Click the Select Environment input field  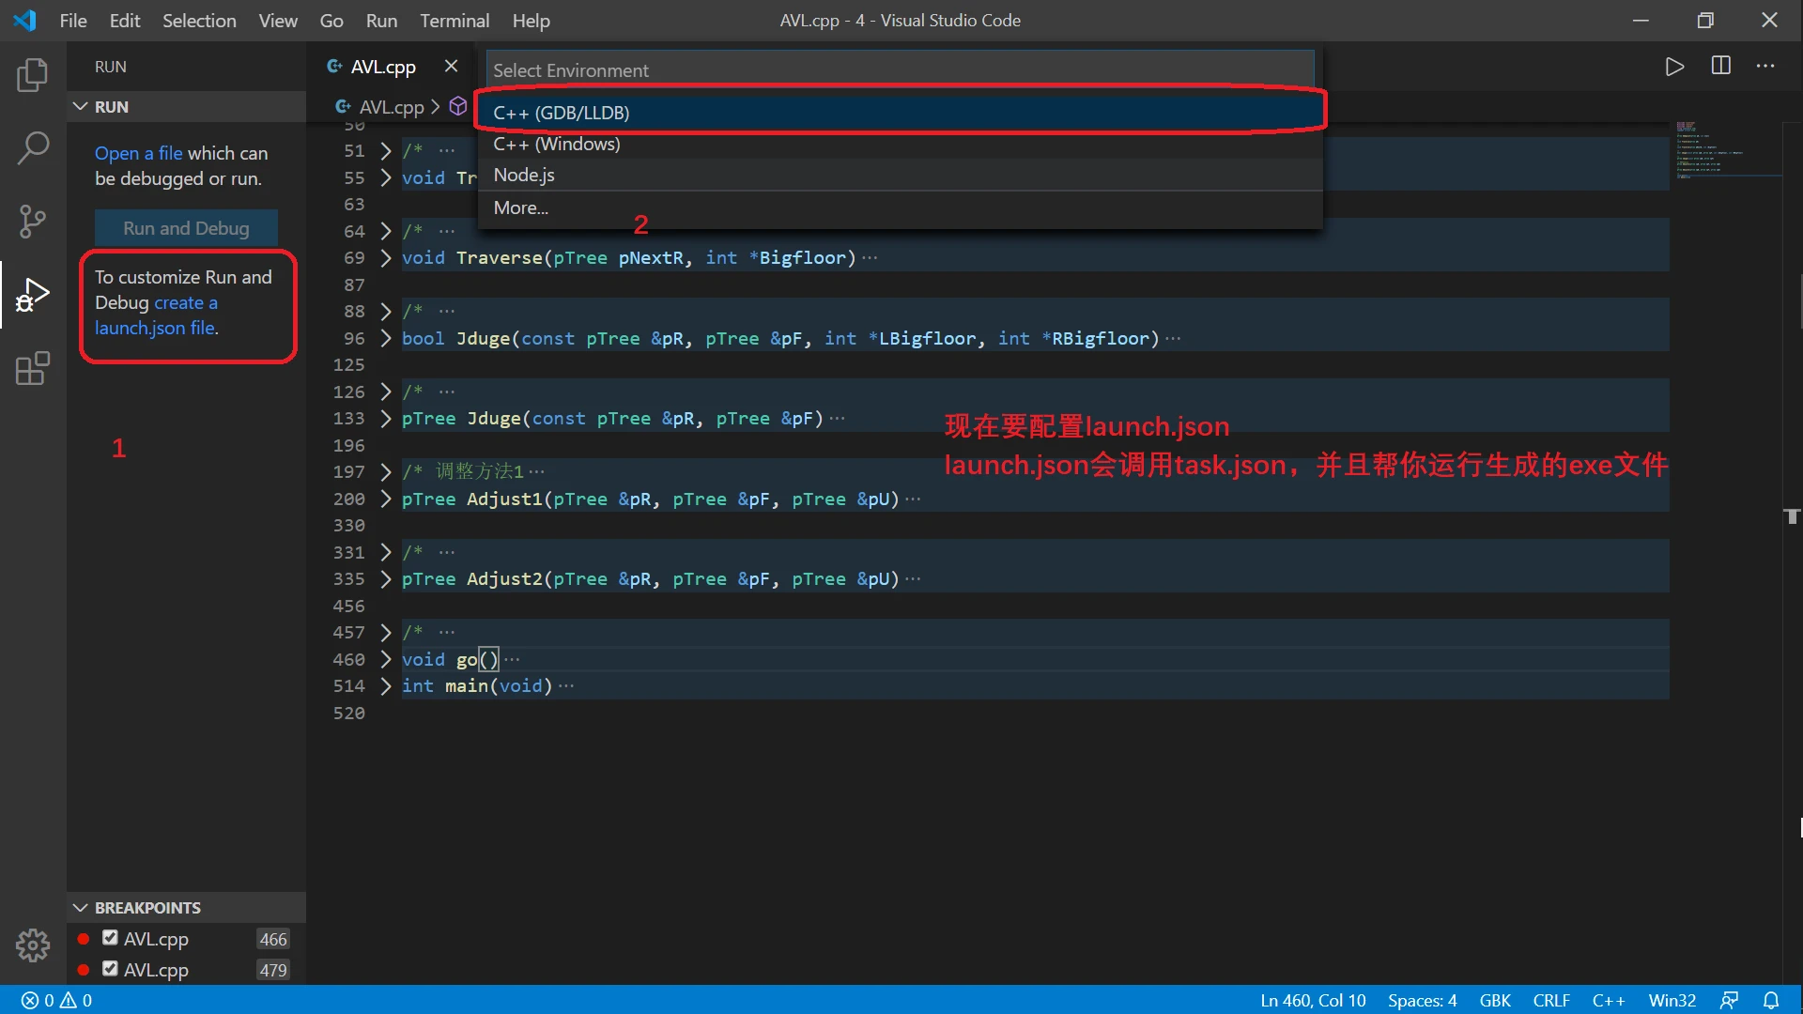point(899,70)
